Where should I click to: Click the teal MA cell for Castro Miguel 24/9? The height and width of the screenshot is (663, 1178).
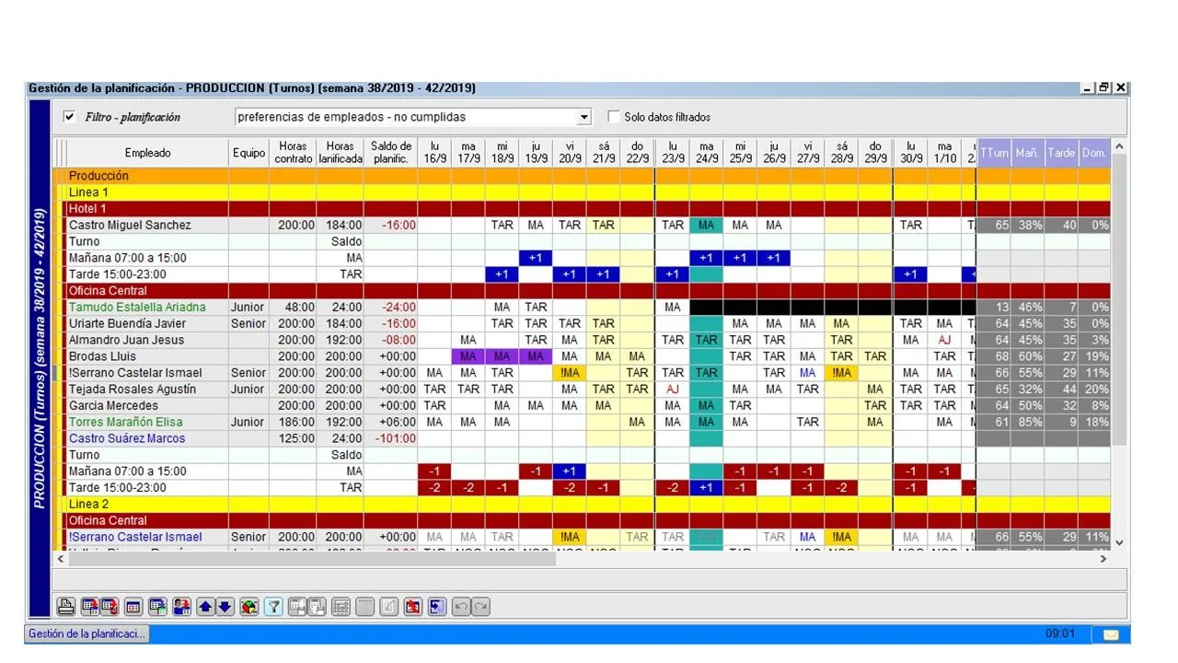[706, 226]
